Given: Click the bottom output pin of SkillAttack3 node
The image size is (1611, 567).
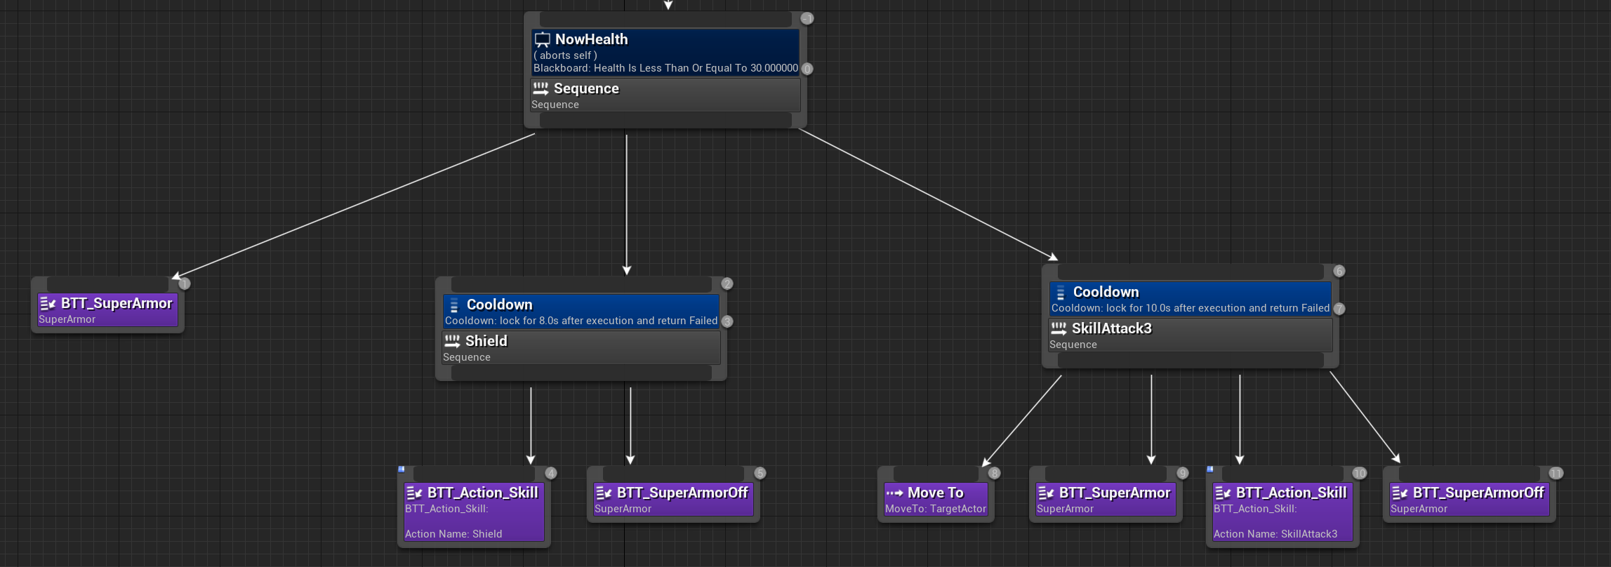Looking at the screenshot, I should [x=1191, y=361].
